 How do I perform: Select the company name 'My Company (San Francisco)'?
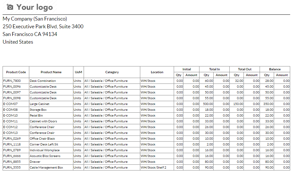pos(35,19)
